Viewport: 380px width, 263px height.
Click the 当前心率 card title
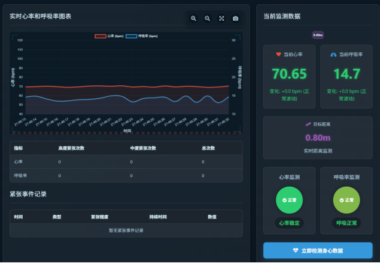[x=293, y=54]
